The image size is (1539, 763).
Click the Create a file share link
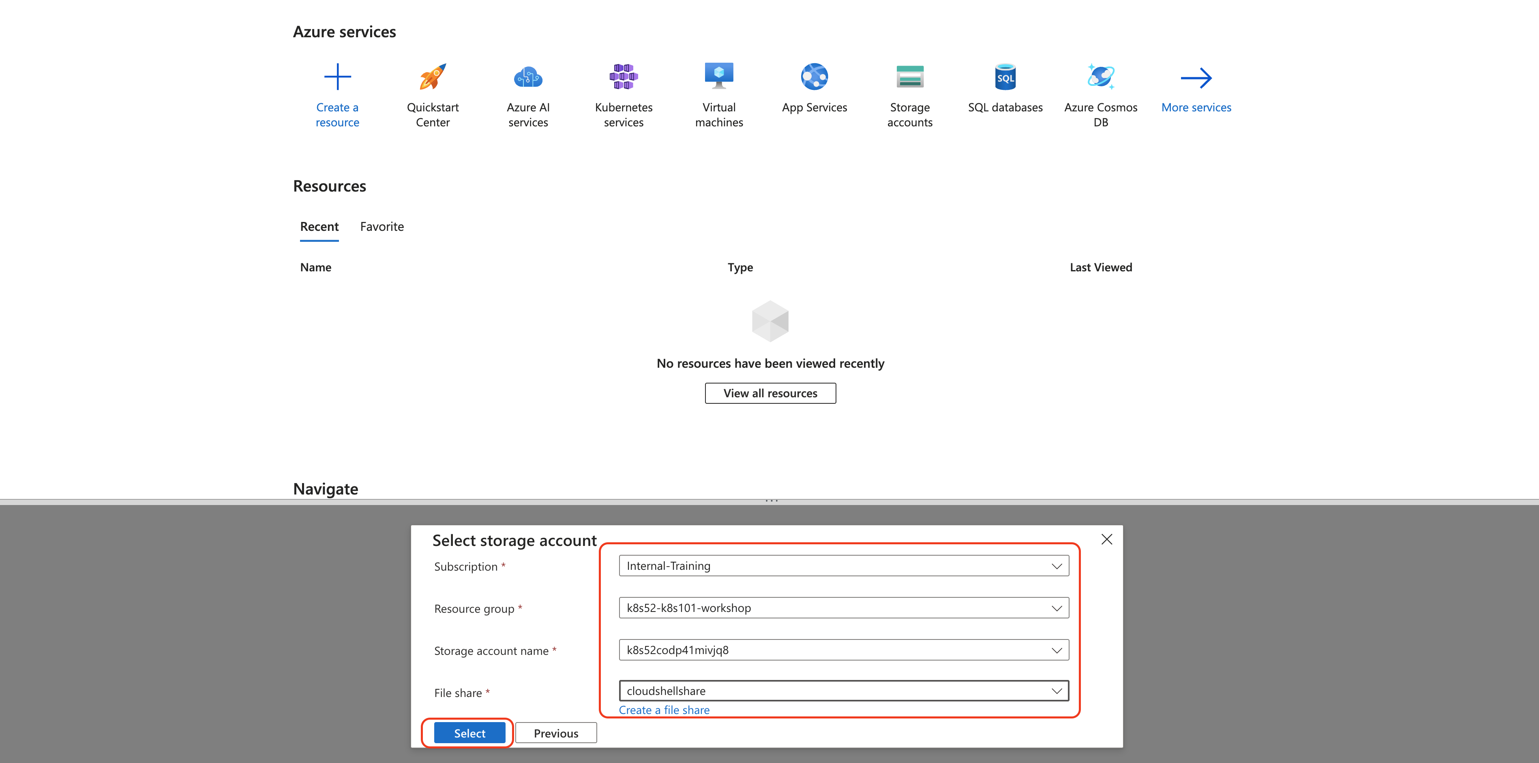tap(664, 710)
